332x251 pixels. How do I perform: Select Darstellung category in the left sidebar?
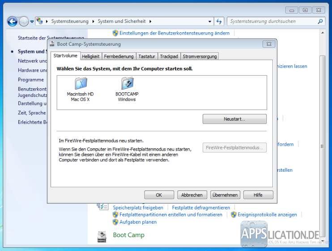coord(32,104)
